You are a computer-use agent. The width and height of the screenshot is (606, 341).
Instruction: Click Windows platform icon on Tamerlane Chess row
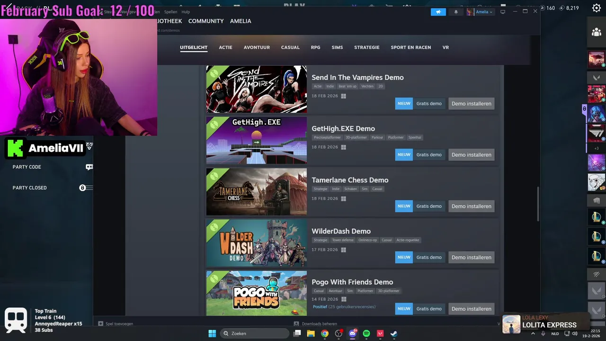click(x=344, y=199)
